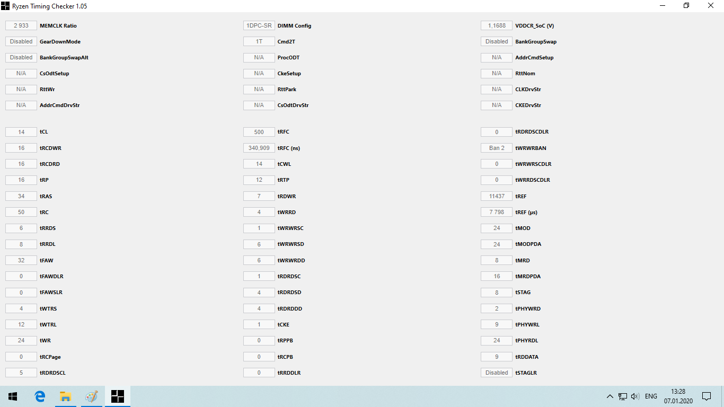Select the tRFC value field showing 500
Screen dimensions: 724x407
coord(259,132)
